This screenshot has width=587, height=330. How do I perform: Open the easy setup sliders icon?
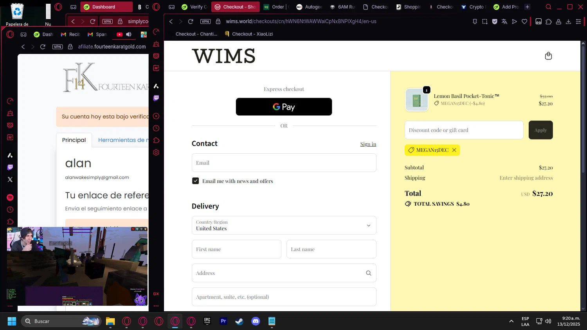(578, 22)
